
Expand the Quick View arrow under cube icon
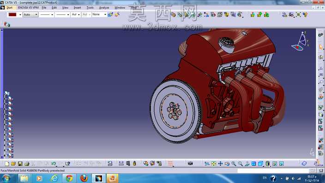(263, 166)
